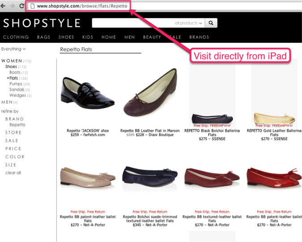The image size is (302, 242).
Task: Select Boots in shoe categories
Action: [x=15, y=72]
